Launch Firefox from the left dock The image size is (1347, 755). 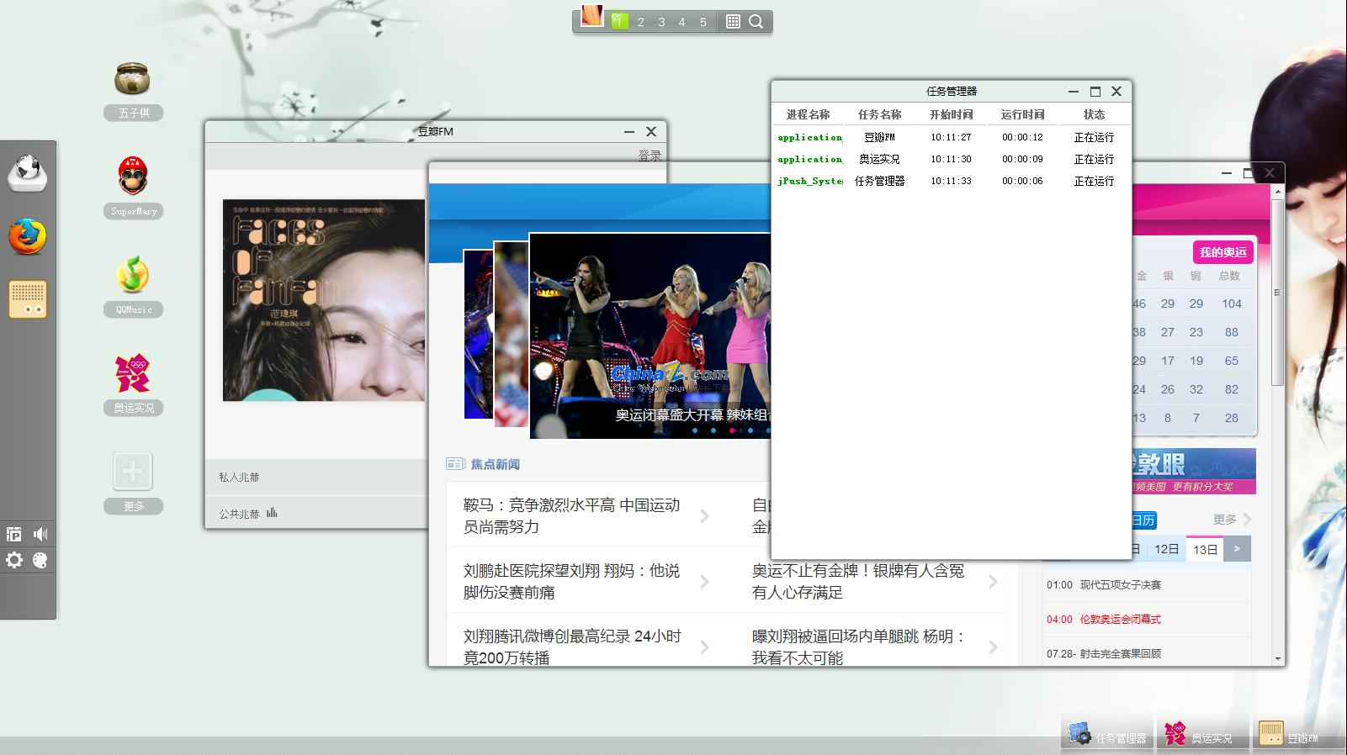[28, 237]
